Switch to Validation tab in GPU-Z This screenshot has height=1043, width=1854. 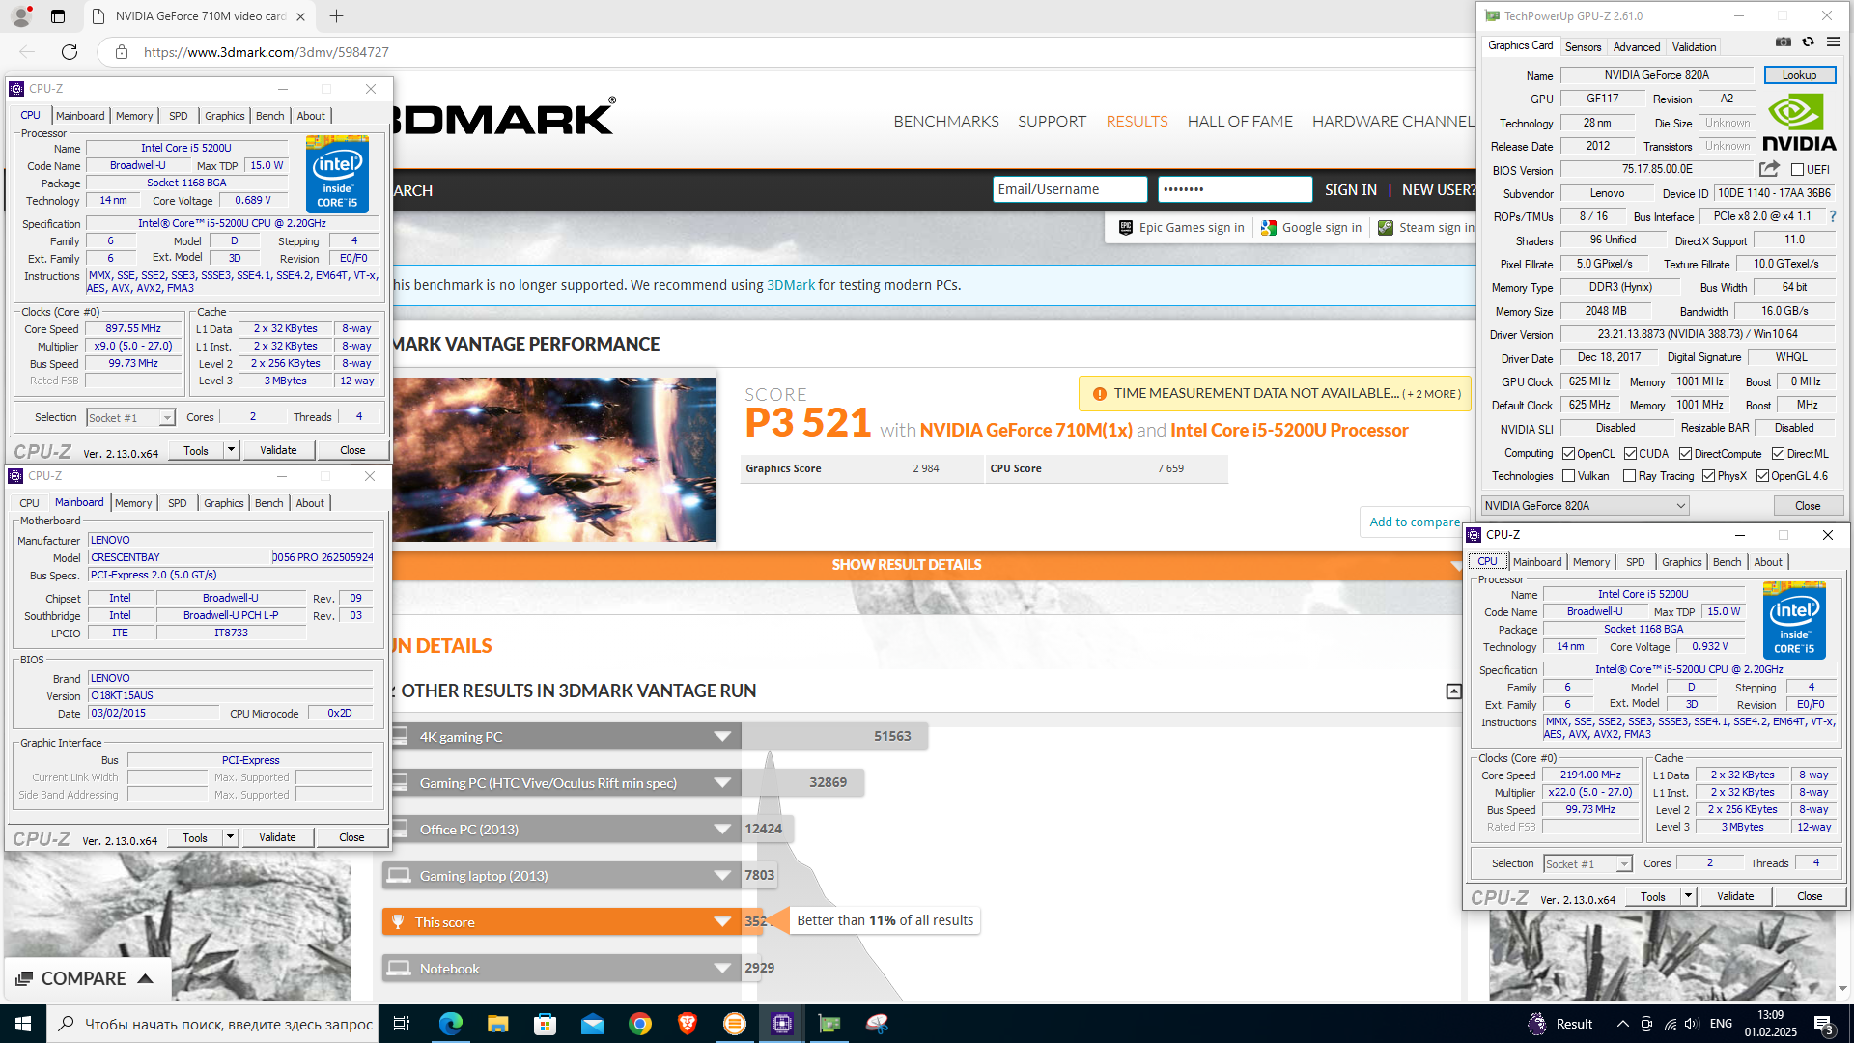pyautogui.click(x=1694, y=47)
